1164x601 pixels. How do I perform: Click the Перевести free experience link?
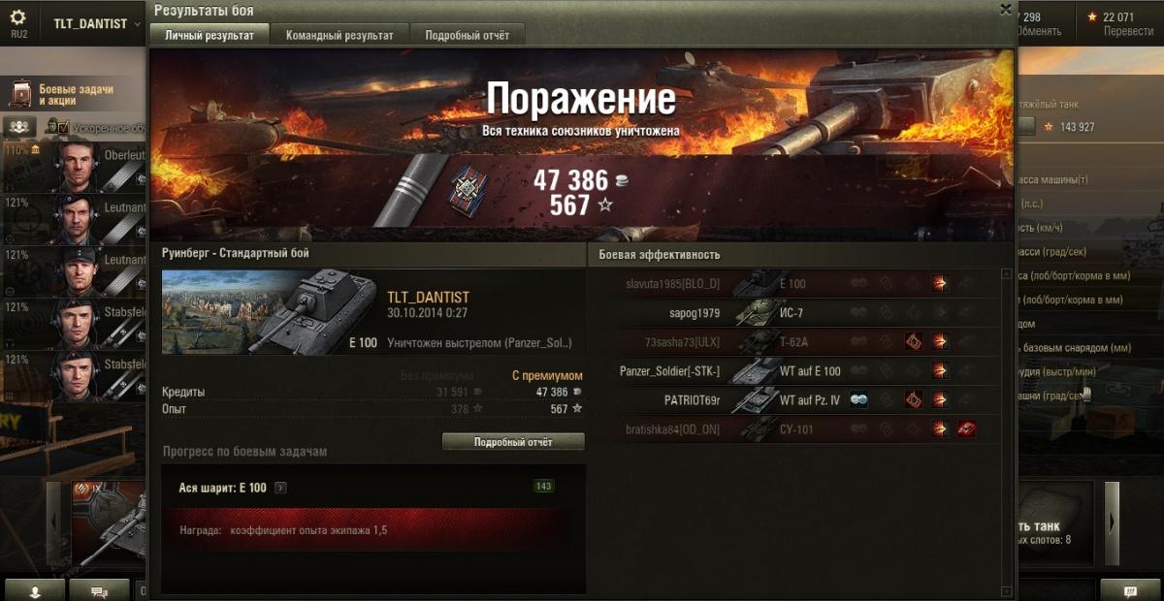click(x=1129, y=31)
